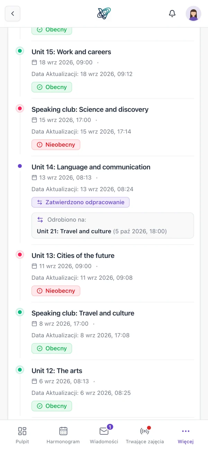This screenshot has height=451, width=208.
Task: Open the user avatar profile
Action: (193, 14)
